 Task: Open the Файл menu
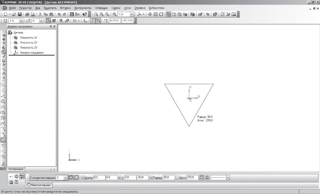point(12,8)
